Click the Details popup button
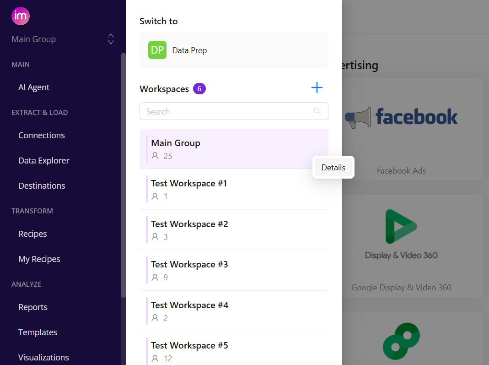Image resolution: width=489 pixels, height=365 pixels. click(333, 168)
